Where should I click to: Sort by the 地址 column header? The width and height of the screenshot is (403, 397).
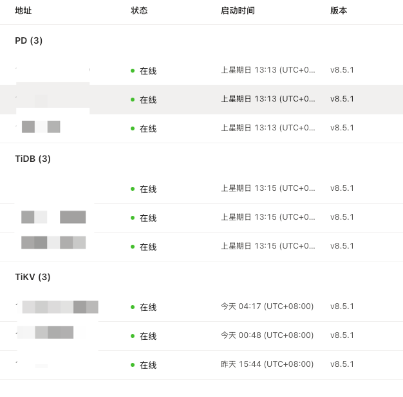click(23, 11)
